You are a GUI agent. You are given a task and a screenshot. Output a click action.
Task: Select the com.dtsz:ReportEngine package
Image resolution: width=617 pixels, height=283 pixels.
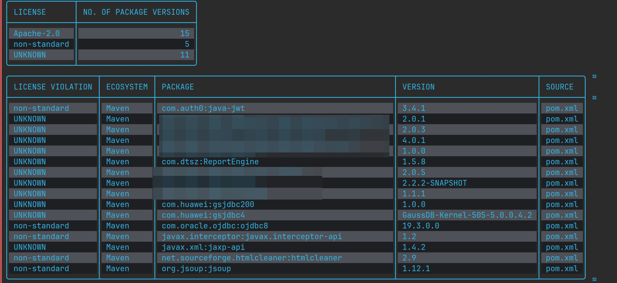(x=210, y=162)
